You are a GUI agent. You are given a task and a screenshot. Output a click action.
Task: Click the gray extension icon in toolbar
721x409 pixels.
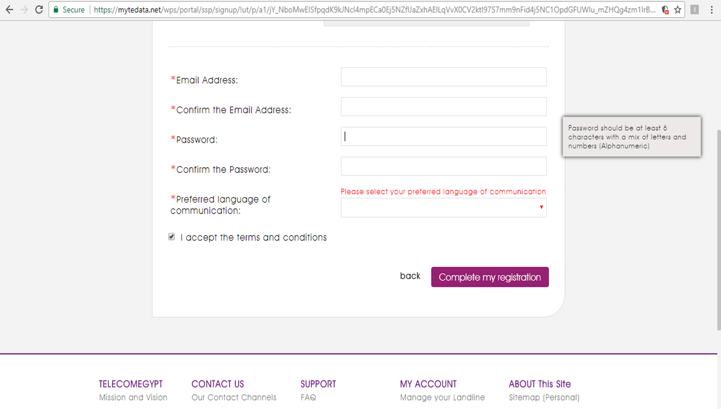(x=694, y=10)
